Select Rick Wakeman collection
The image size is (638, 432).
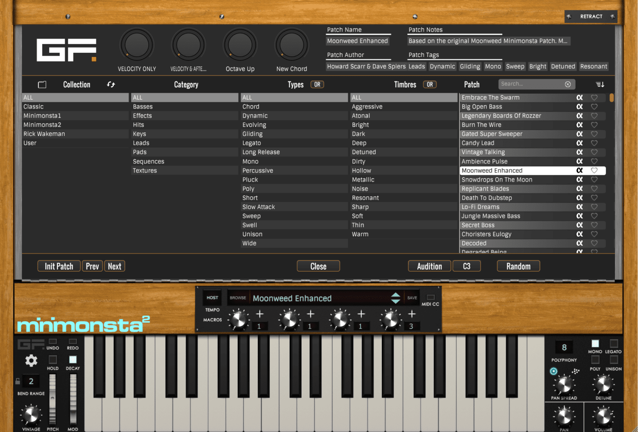(x=44, y=134)
